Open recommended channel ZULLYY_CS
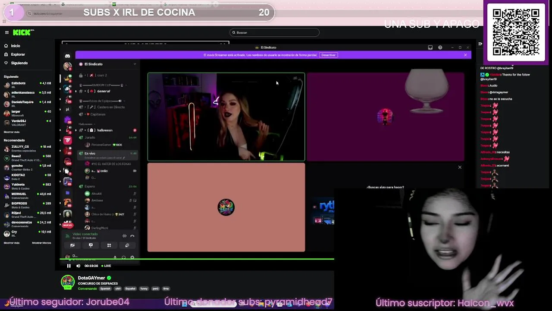 (27, 148)
